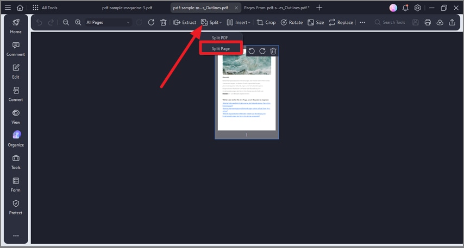
Task: Open Edit in the sidebar
Action: click(x=16, y=72)
